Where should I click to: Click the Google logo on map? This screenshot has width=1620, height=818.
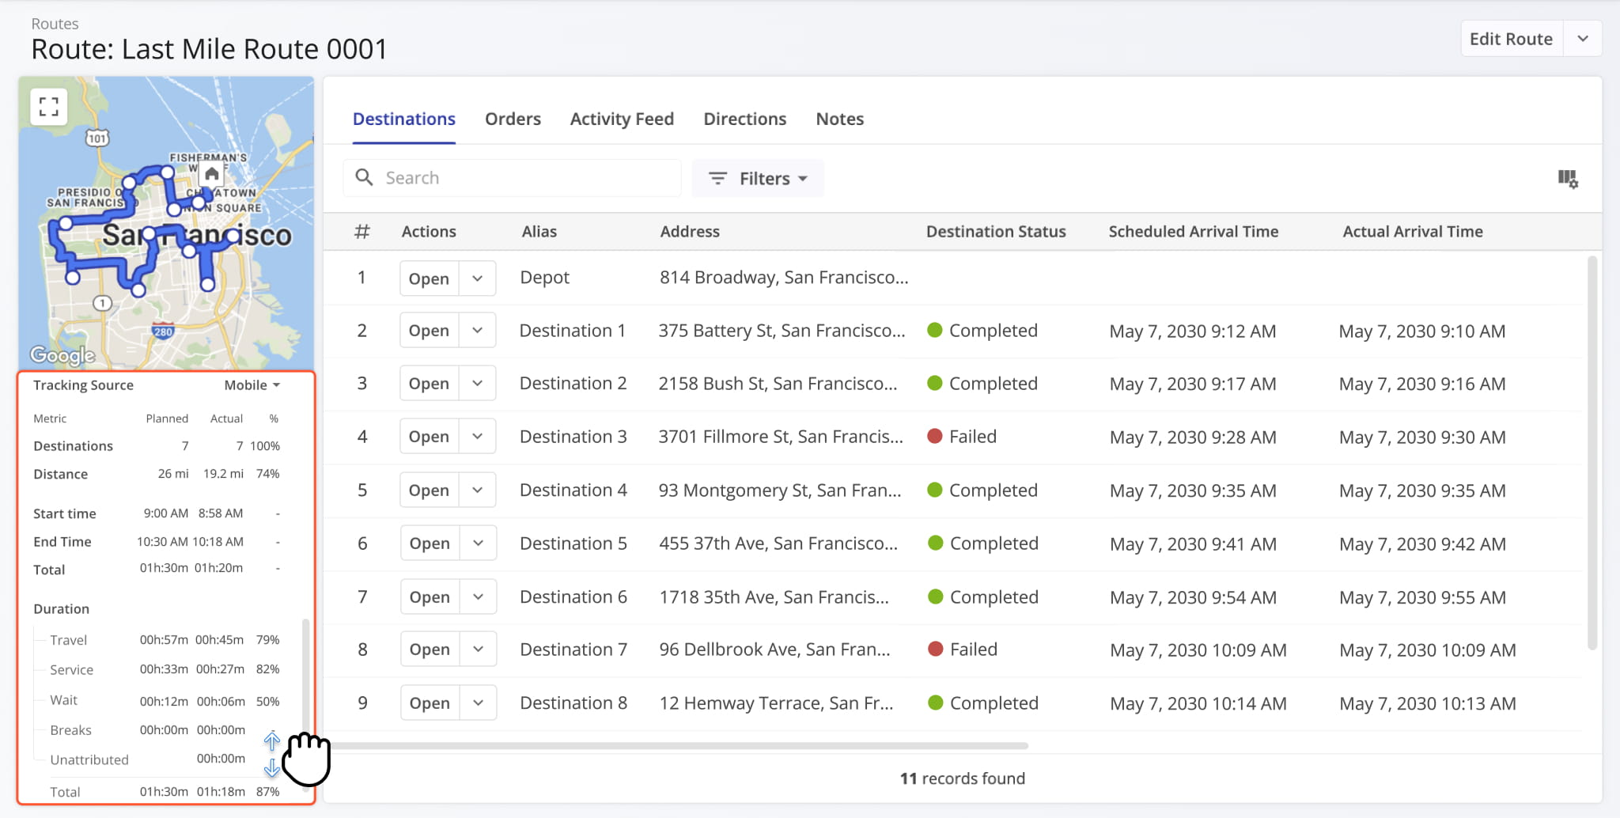pos(62,355)
